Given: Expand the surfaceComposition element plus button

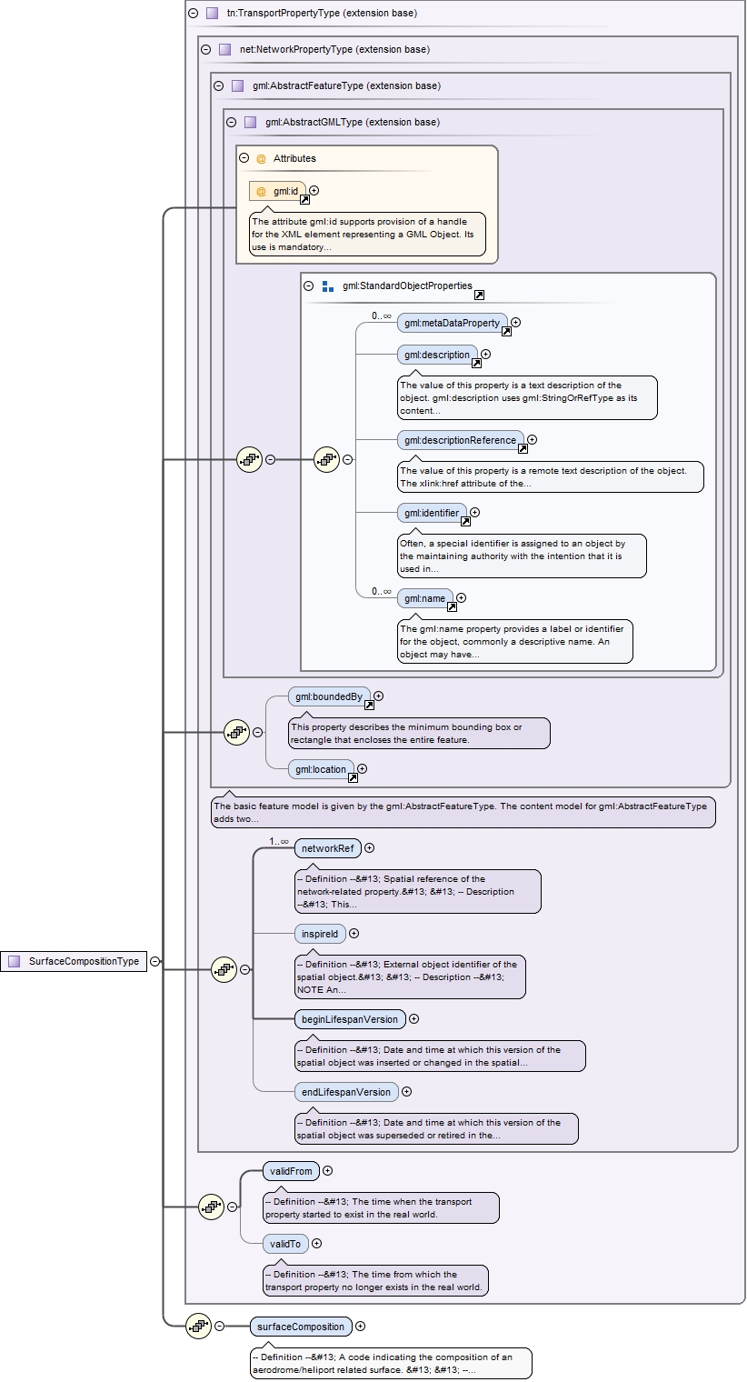Looking at the screenshot, I should pos(360,1327).
